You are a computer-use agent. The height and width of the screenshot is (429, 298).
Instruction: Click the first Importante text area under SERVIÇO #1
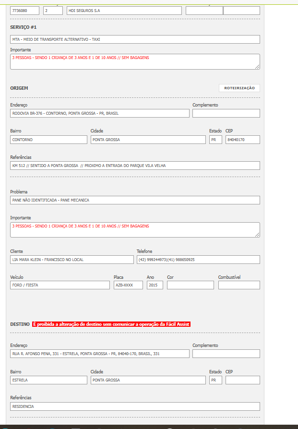pyautogui.click(x=135, y=61)
